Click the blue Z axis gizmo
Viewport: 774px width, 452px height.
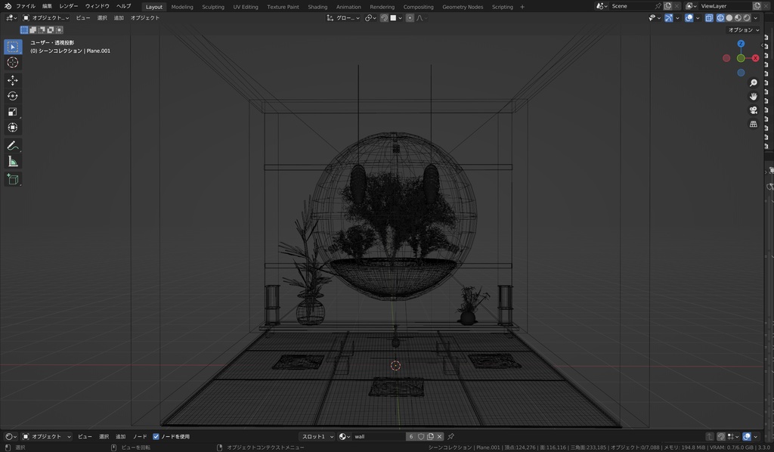coord(741,44)
